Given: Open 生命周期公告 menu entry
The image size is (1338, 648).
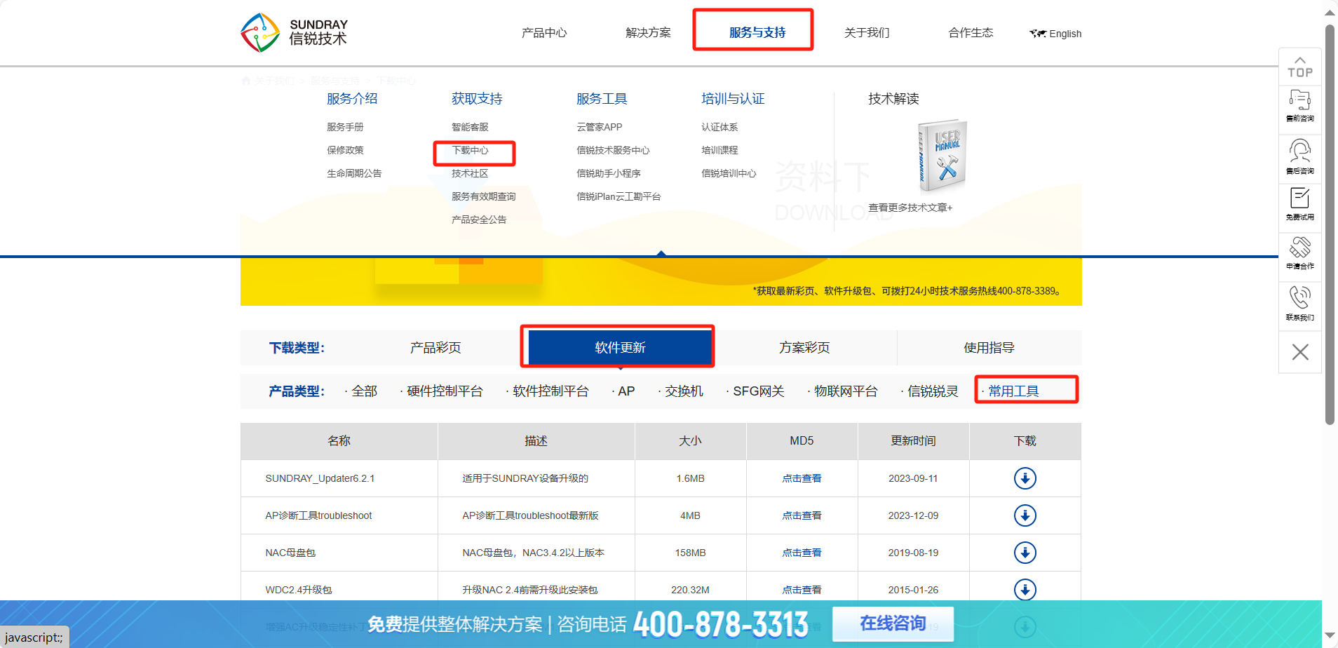Looking at the screenshot, I should (x=354, y=173).
